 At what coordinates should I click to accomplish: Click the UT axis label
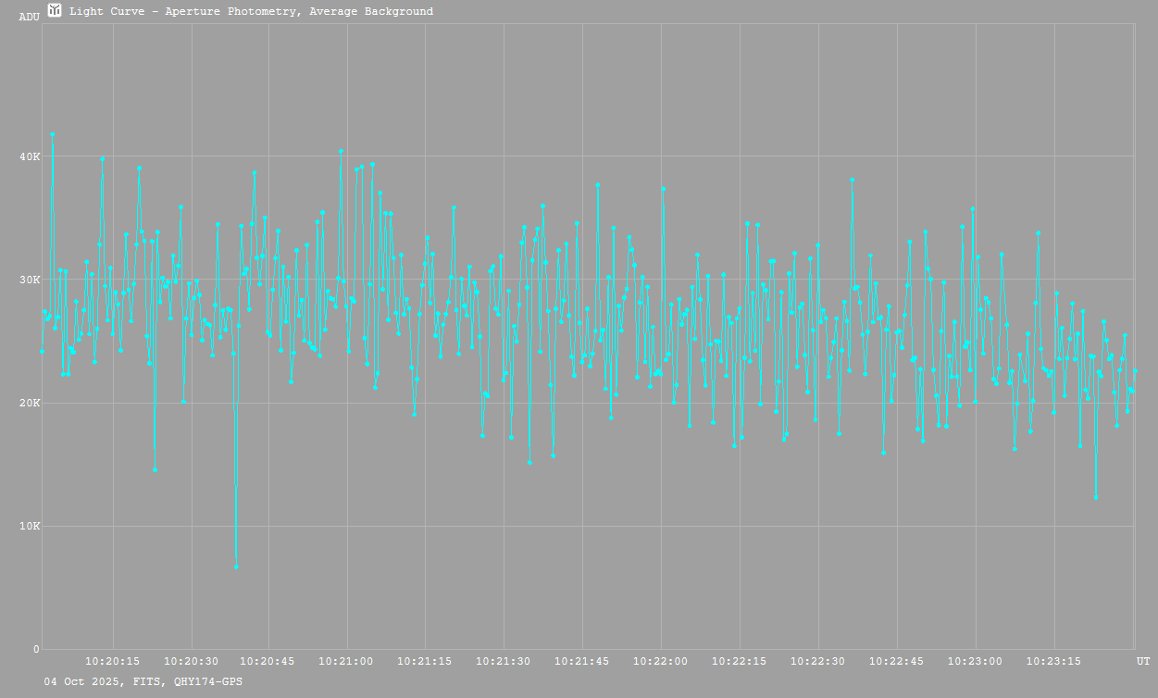click(x=1143, y=662)
